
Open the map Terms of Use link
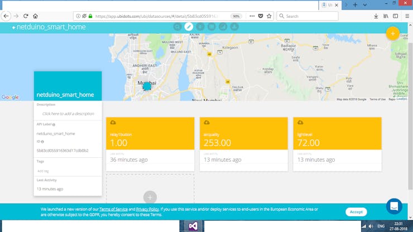click(x=377, y=99)
